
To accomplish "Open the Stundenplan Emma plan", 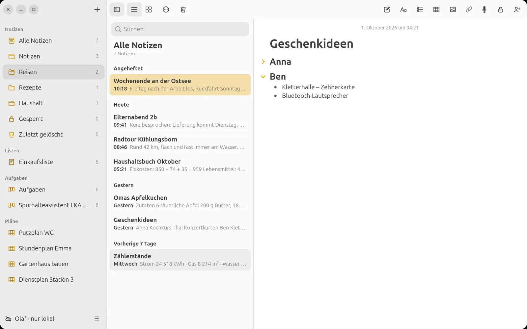I will click(x=53, y=248).
